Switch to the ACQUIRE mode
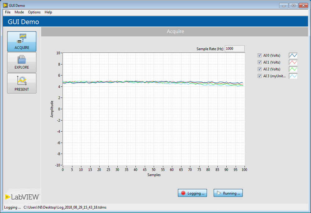The width and height of the screenshot is (311, 213). tap(22, 41)
